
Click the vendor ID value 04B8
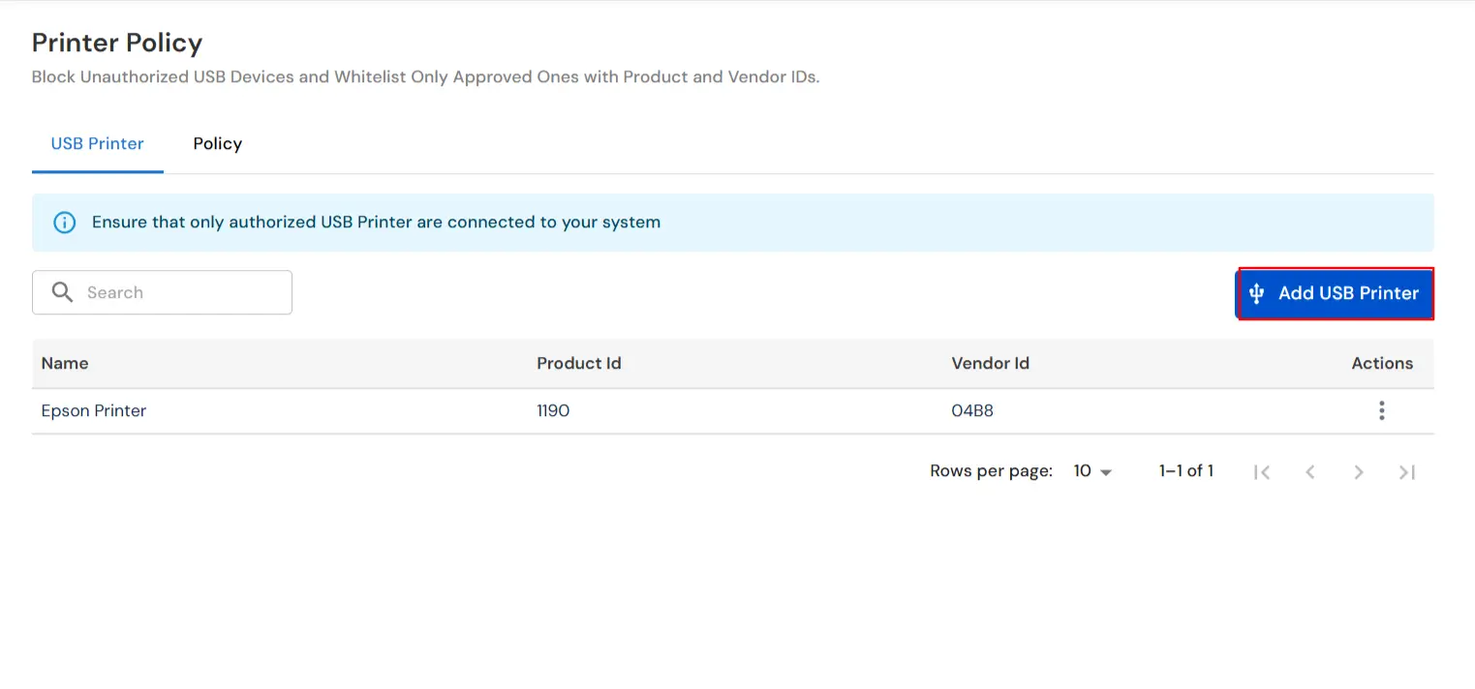tap(972, 411)
